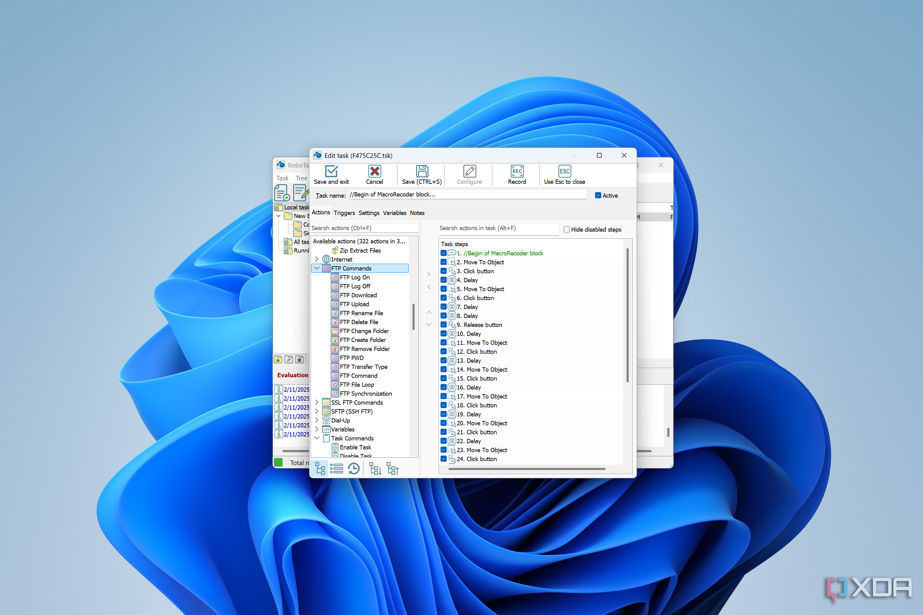Open Task menu in RoboTask window
This screenshot has width=923, height=615.
282,178
